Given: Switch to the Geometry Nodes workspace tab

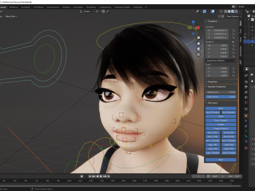Looking at the screenshot, I should (122, 7).
